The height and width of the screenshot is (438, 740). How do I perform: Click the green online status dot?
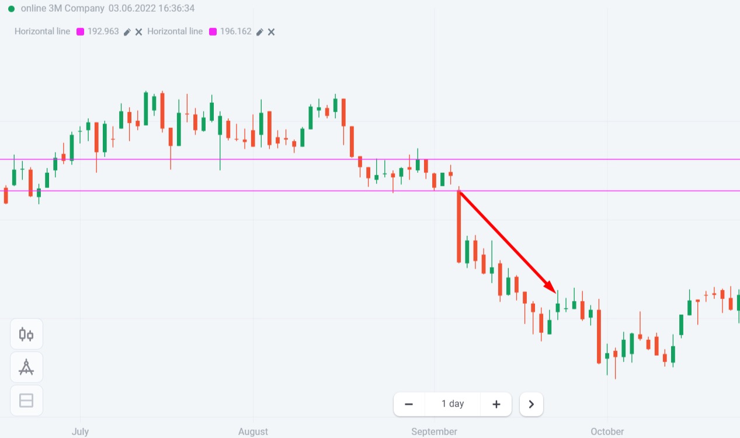pyautogui.click(x=11, y=9)
